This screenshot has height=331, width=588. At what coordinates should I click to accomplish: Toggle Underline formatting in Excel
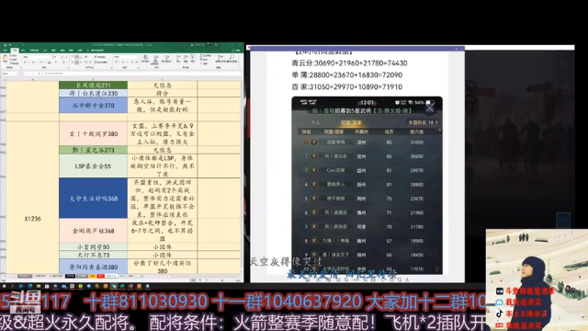33,62
